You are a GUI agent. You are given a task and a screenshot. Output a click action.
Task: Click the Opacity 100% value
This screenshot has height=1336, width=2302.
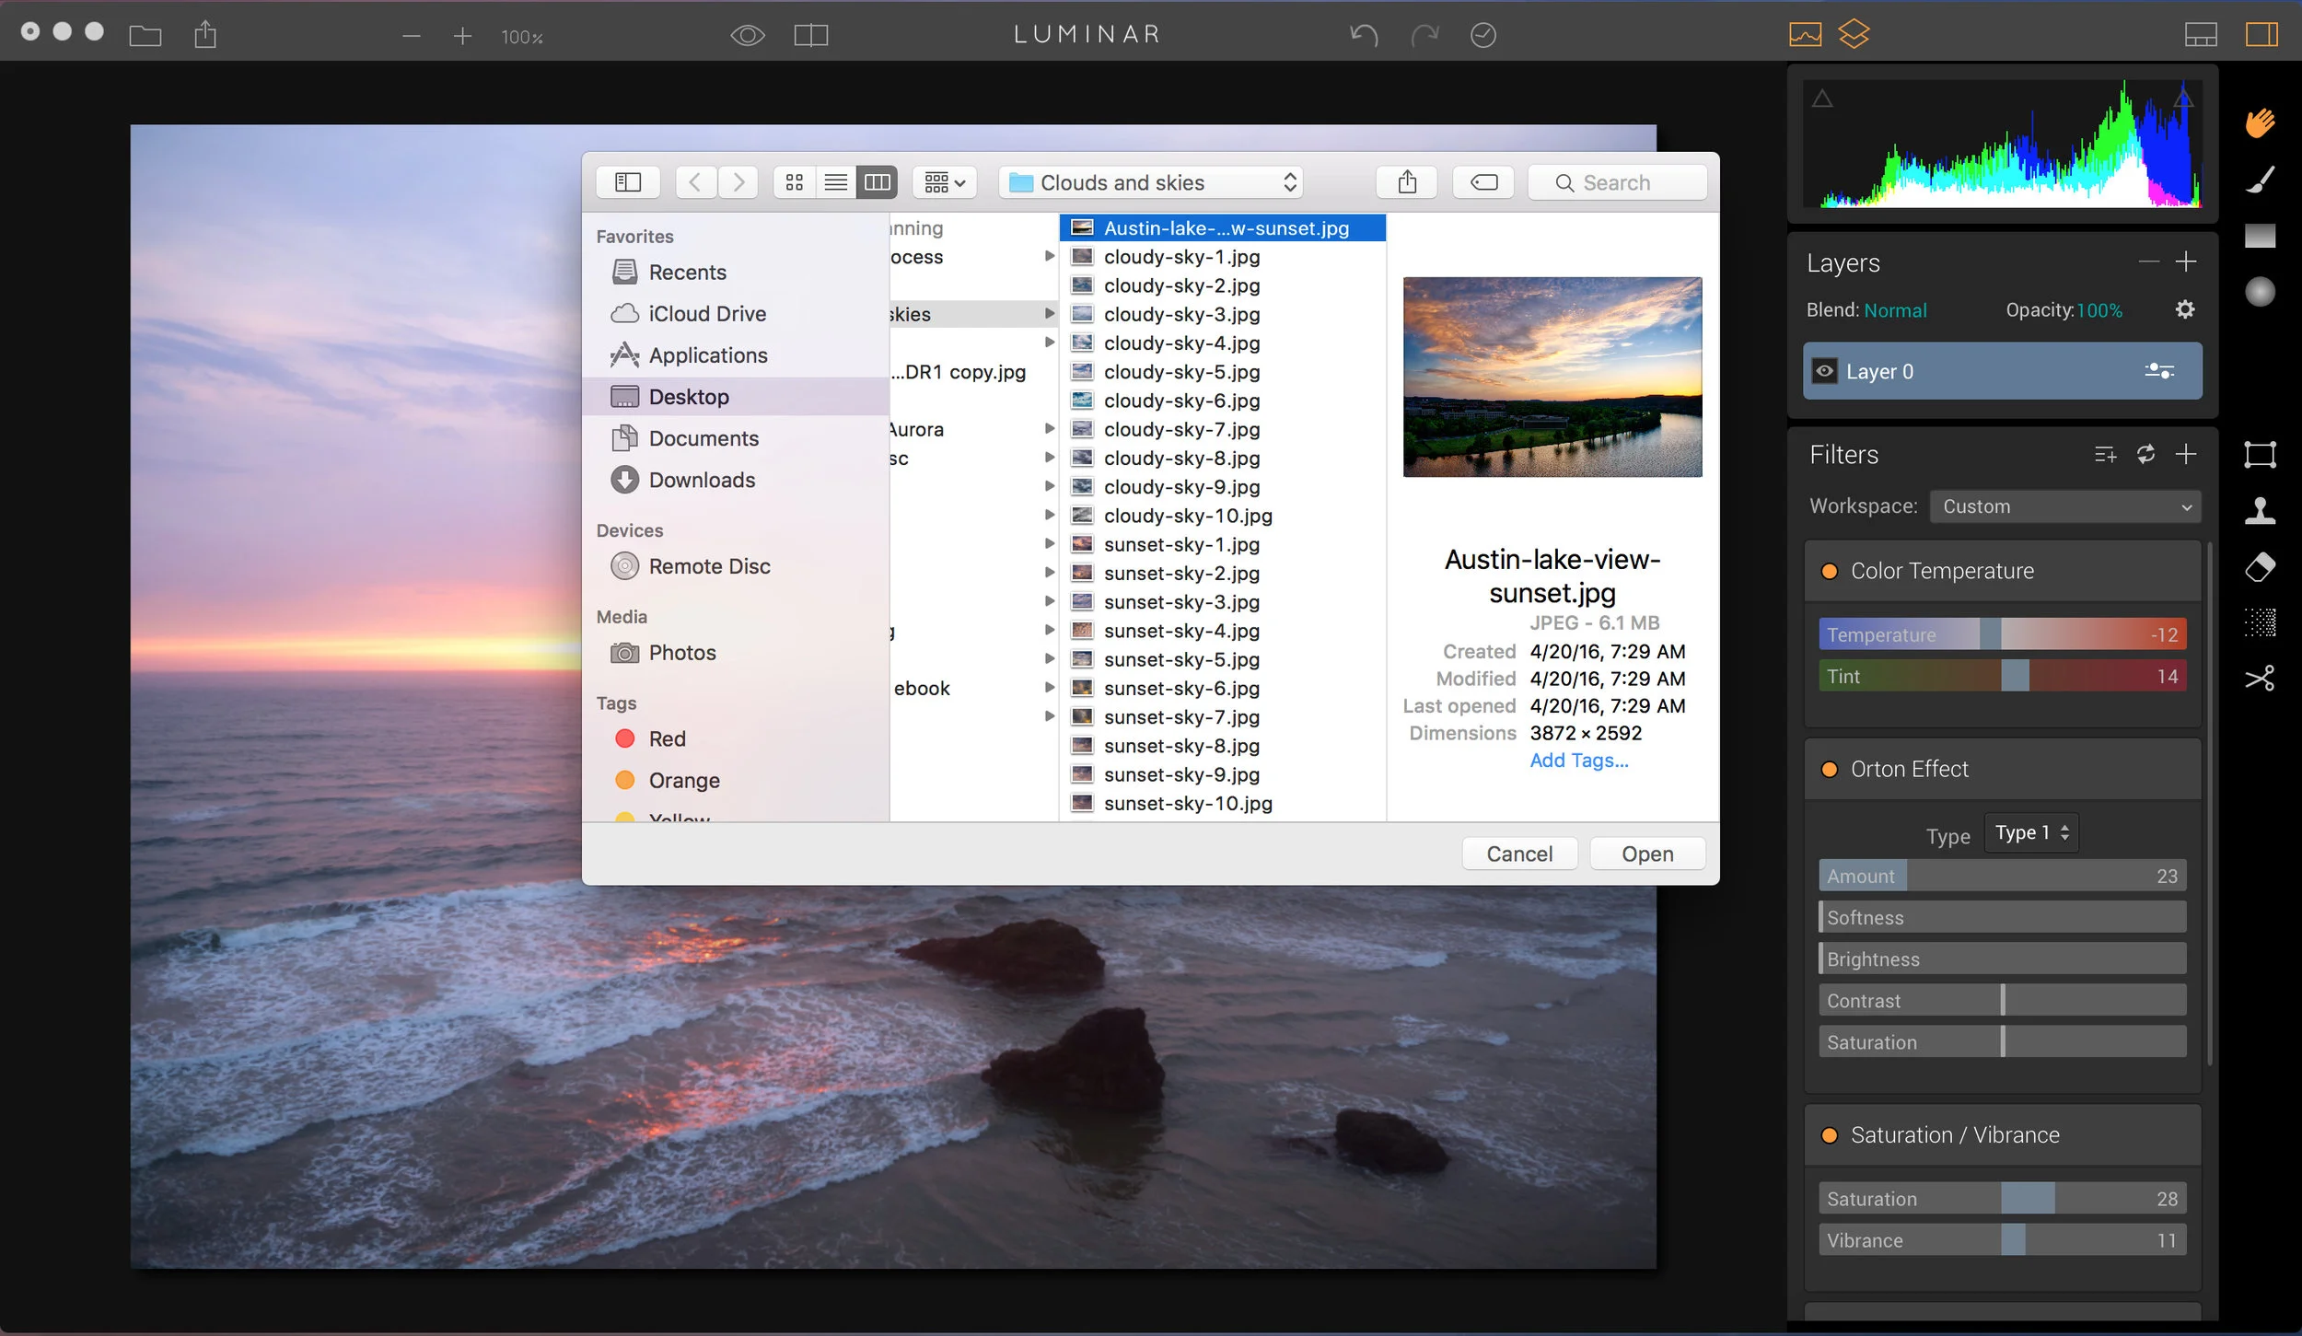click(x=2099, y=310)
